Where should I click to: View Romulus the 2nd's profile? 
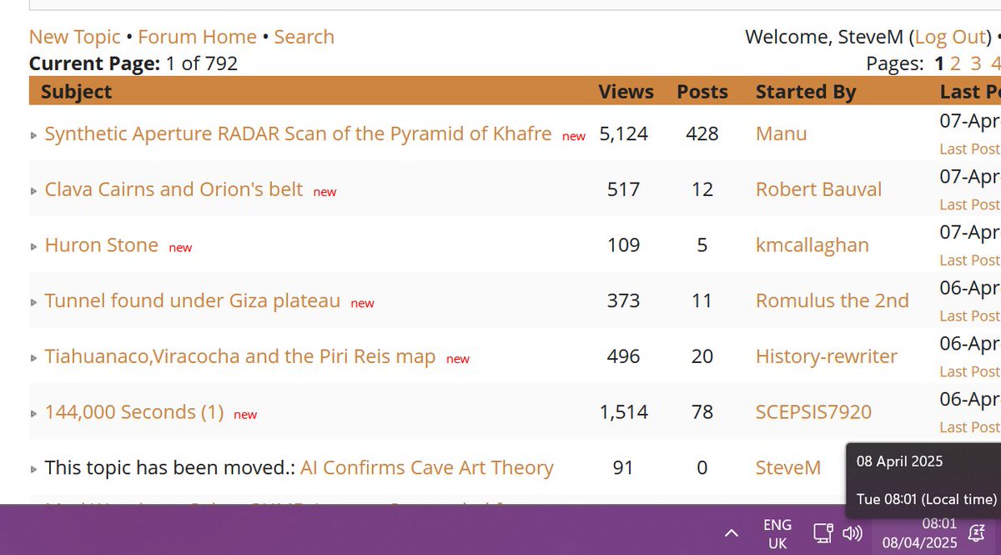click(832, 300)
